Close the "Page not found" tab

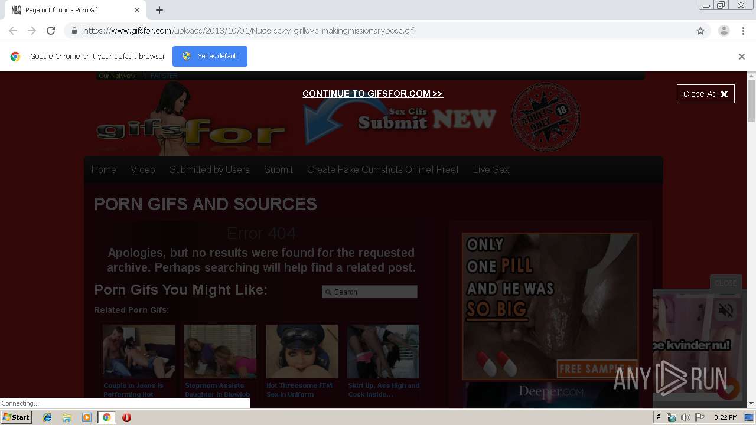click(x=137, y=10)
